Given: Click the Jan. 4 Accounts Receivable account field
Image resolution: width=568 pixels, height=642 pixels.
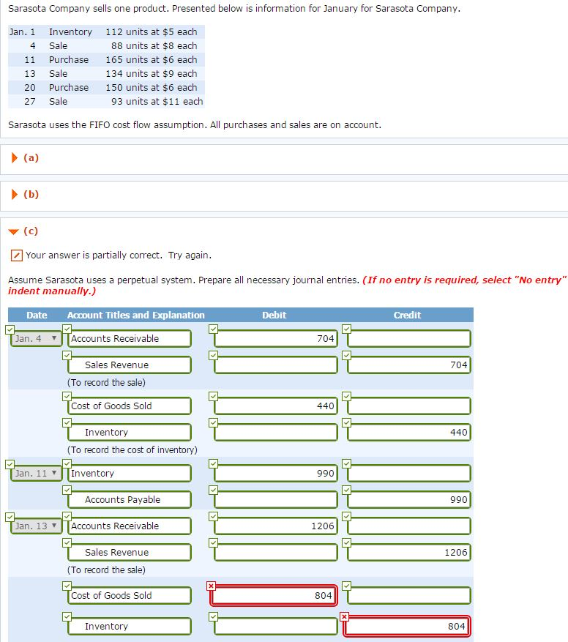Looking at the screenshot, I should pos(130,339).
